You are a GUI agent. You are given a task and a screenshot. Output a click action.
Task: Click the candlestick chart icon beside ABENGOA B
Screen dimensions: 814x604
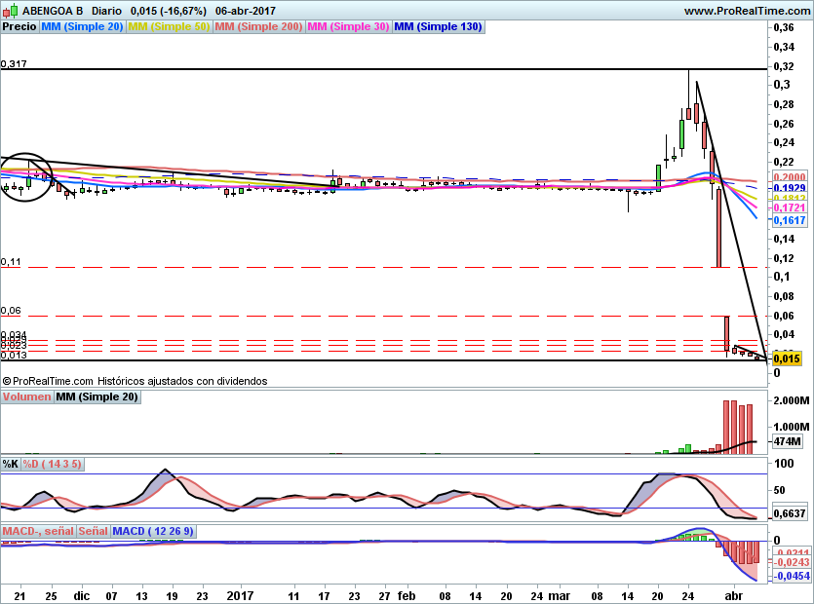click(8, 11)
